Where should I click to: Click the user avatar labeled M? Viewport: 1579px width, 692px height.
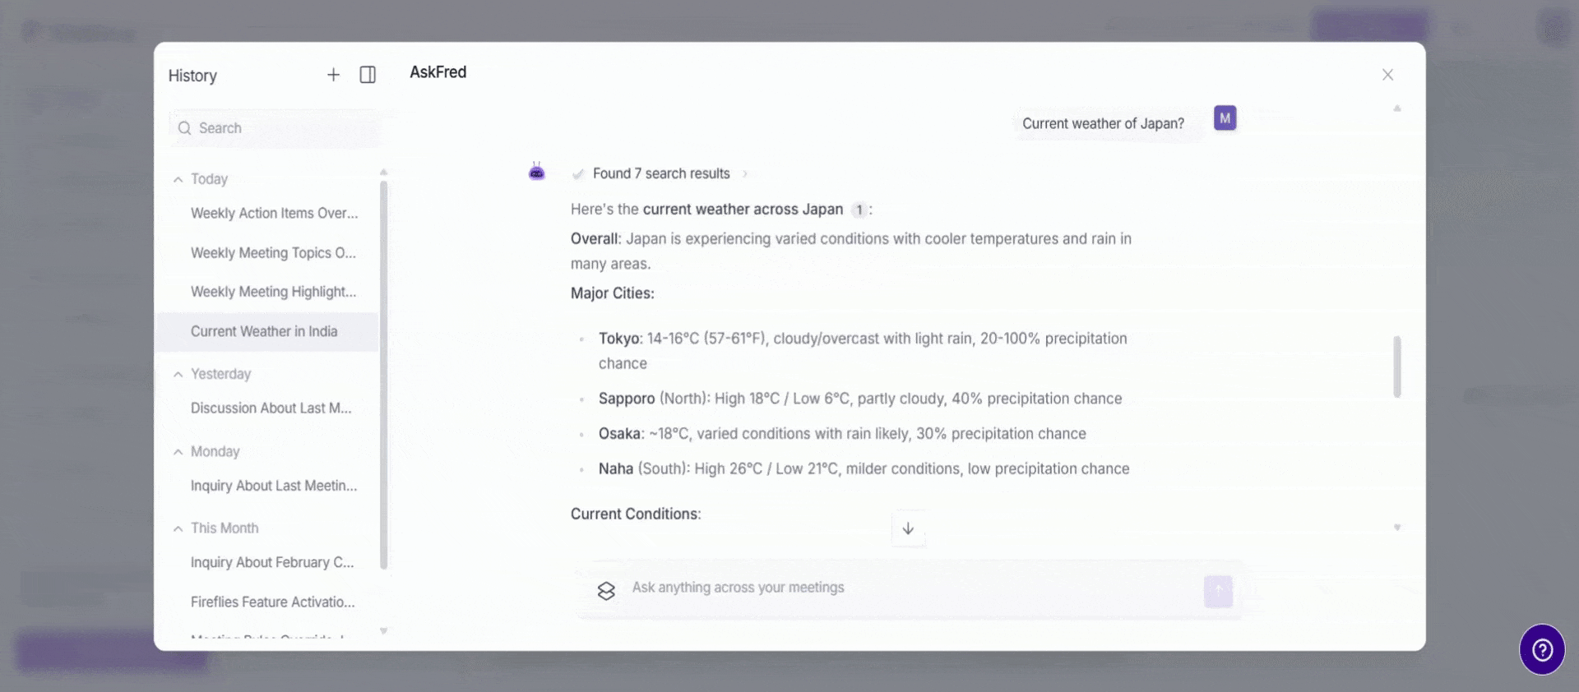coord(1225,118)
